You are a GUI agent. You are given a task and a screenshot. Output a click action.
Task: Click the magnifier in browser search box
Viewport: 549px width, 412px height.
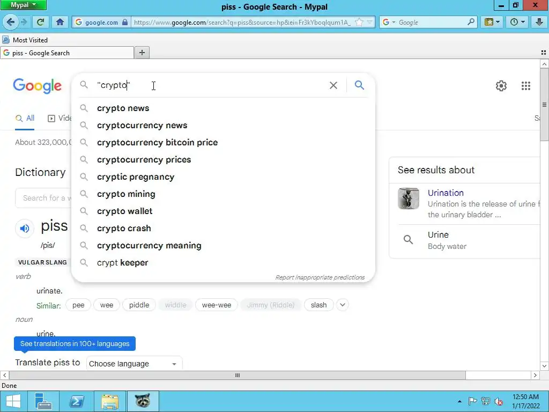click(x=471, y=22)
